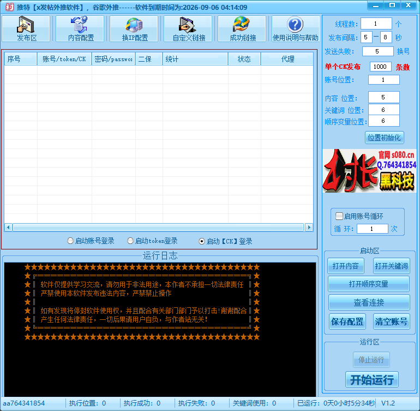The width and height of the screenshot is (420, 411).
Task: Click 开始运行 button
Action: pyautogui.click(x=372, y=379)
